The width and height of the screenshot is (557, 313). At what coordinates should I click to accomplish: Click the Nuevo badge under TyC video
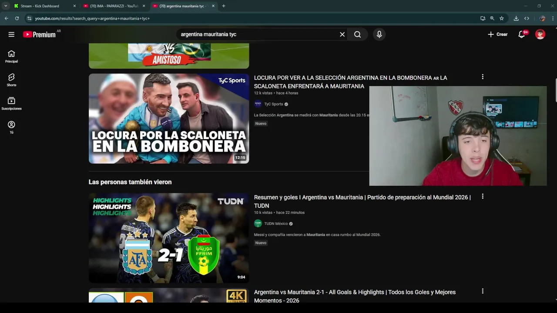coord(261,123)
